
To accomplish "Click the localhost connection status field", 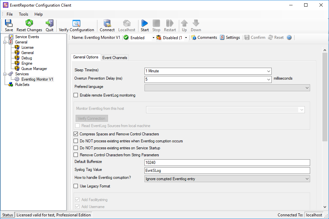I will 314,215.
